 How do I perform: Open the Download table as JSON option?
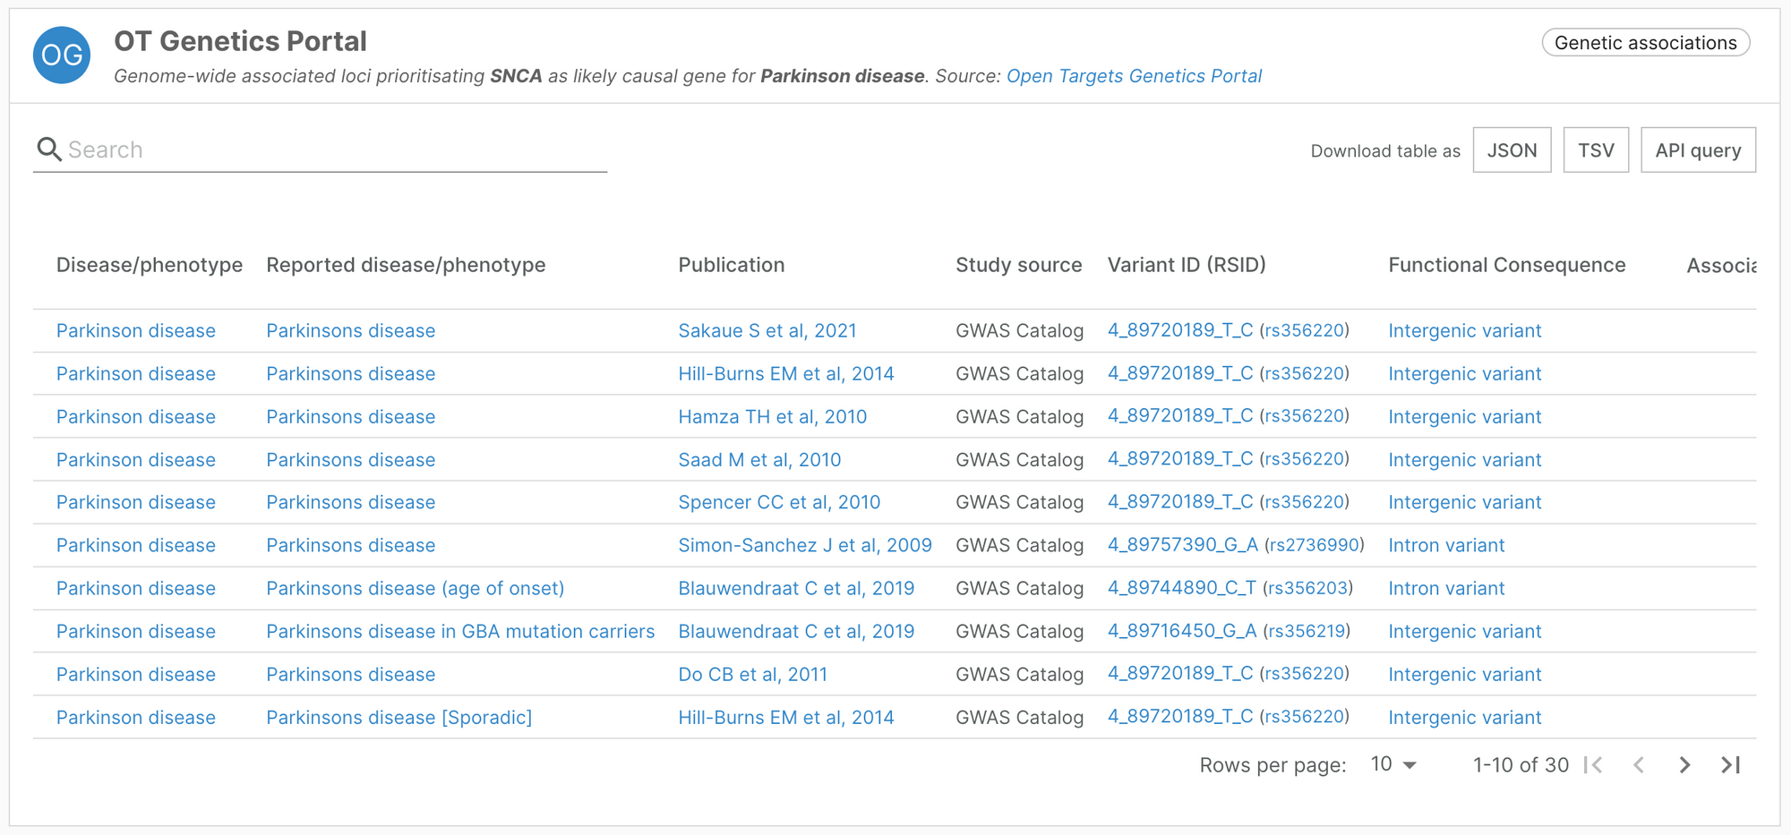[x=1512, y=149]
